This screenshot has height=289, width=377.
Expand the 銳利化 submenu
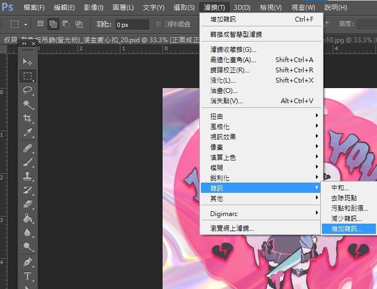click(x=261, y=178)
